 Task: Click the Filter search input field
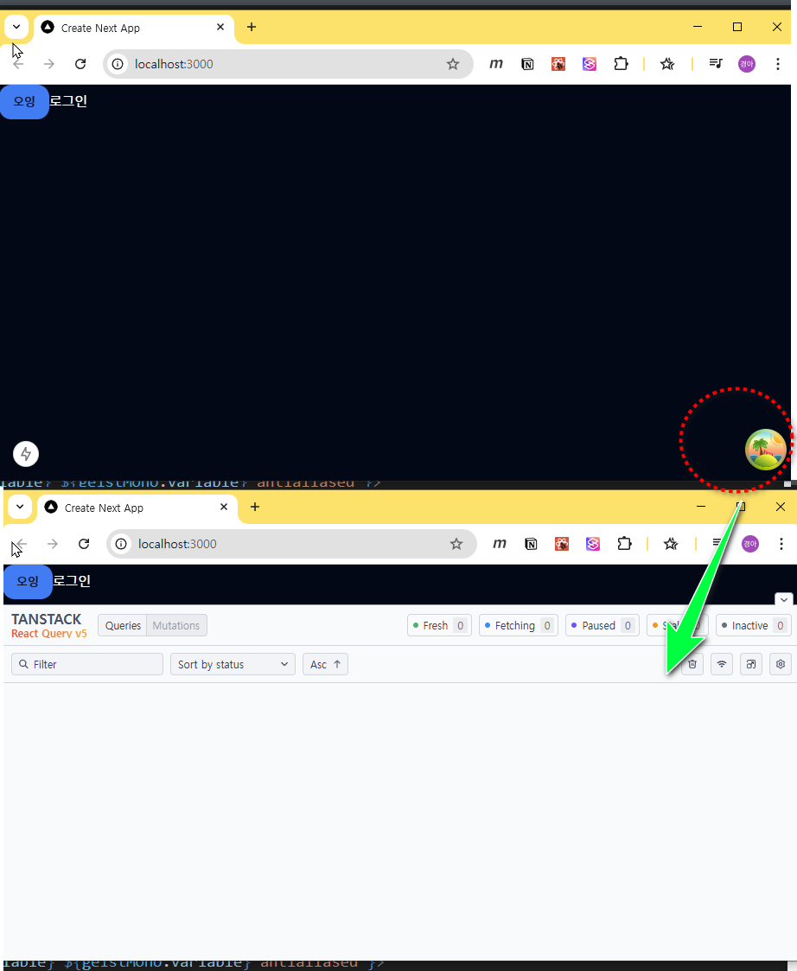pyautogui.click(x=88, y=664)
